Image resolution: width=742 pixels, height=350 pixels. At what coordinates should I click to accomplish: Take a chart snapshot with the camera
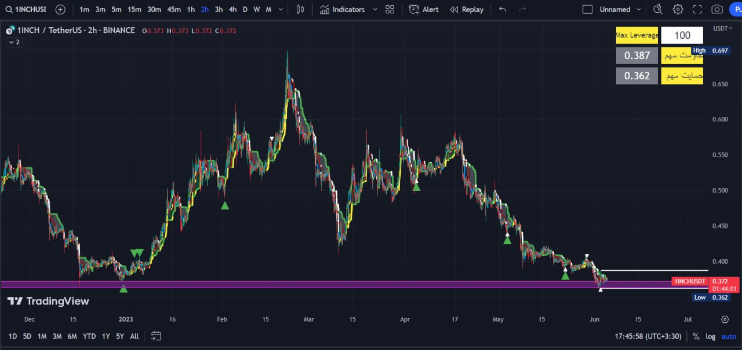click(717, 9)
